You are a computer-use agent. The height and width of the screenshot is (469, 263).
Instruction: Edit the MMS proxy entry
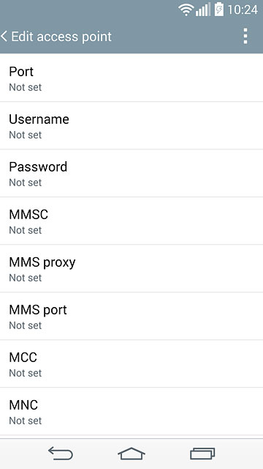click(x=131, y=268)
